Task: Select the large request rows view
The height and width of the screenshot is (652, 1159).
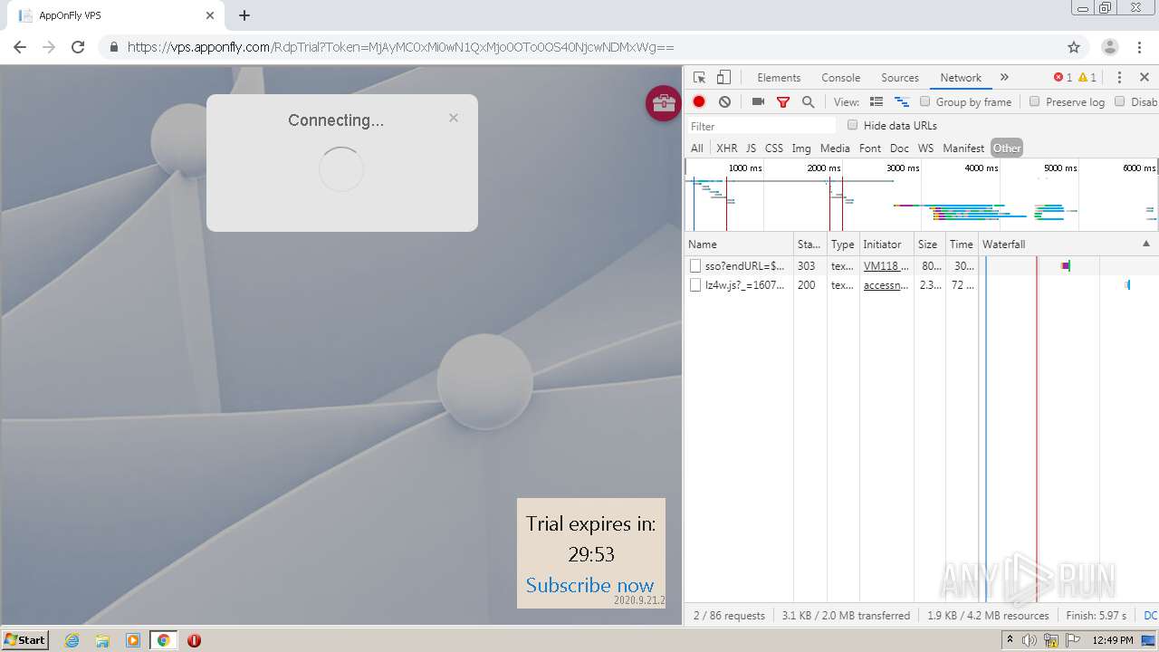Action: tap(876, 102)
